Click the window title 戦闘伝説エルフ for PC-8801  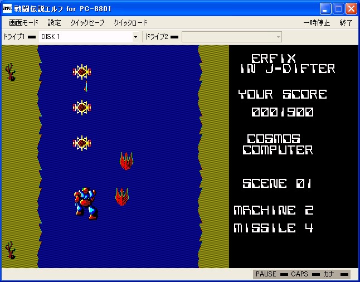coord(62,9)
